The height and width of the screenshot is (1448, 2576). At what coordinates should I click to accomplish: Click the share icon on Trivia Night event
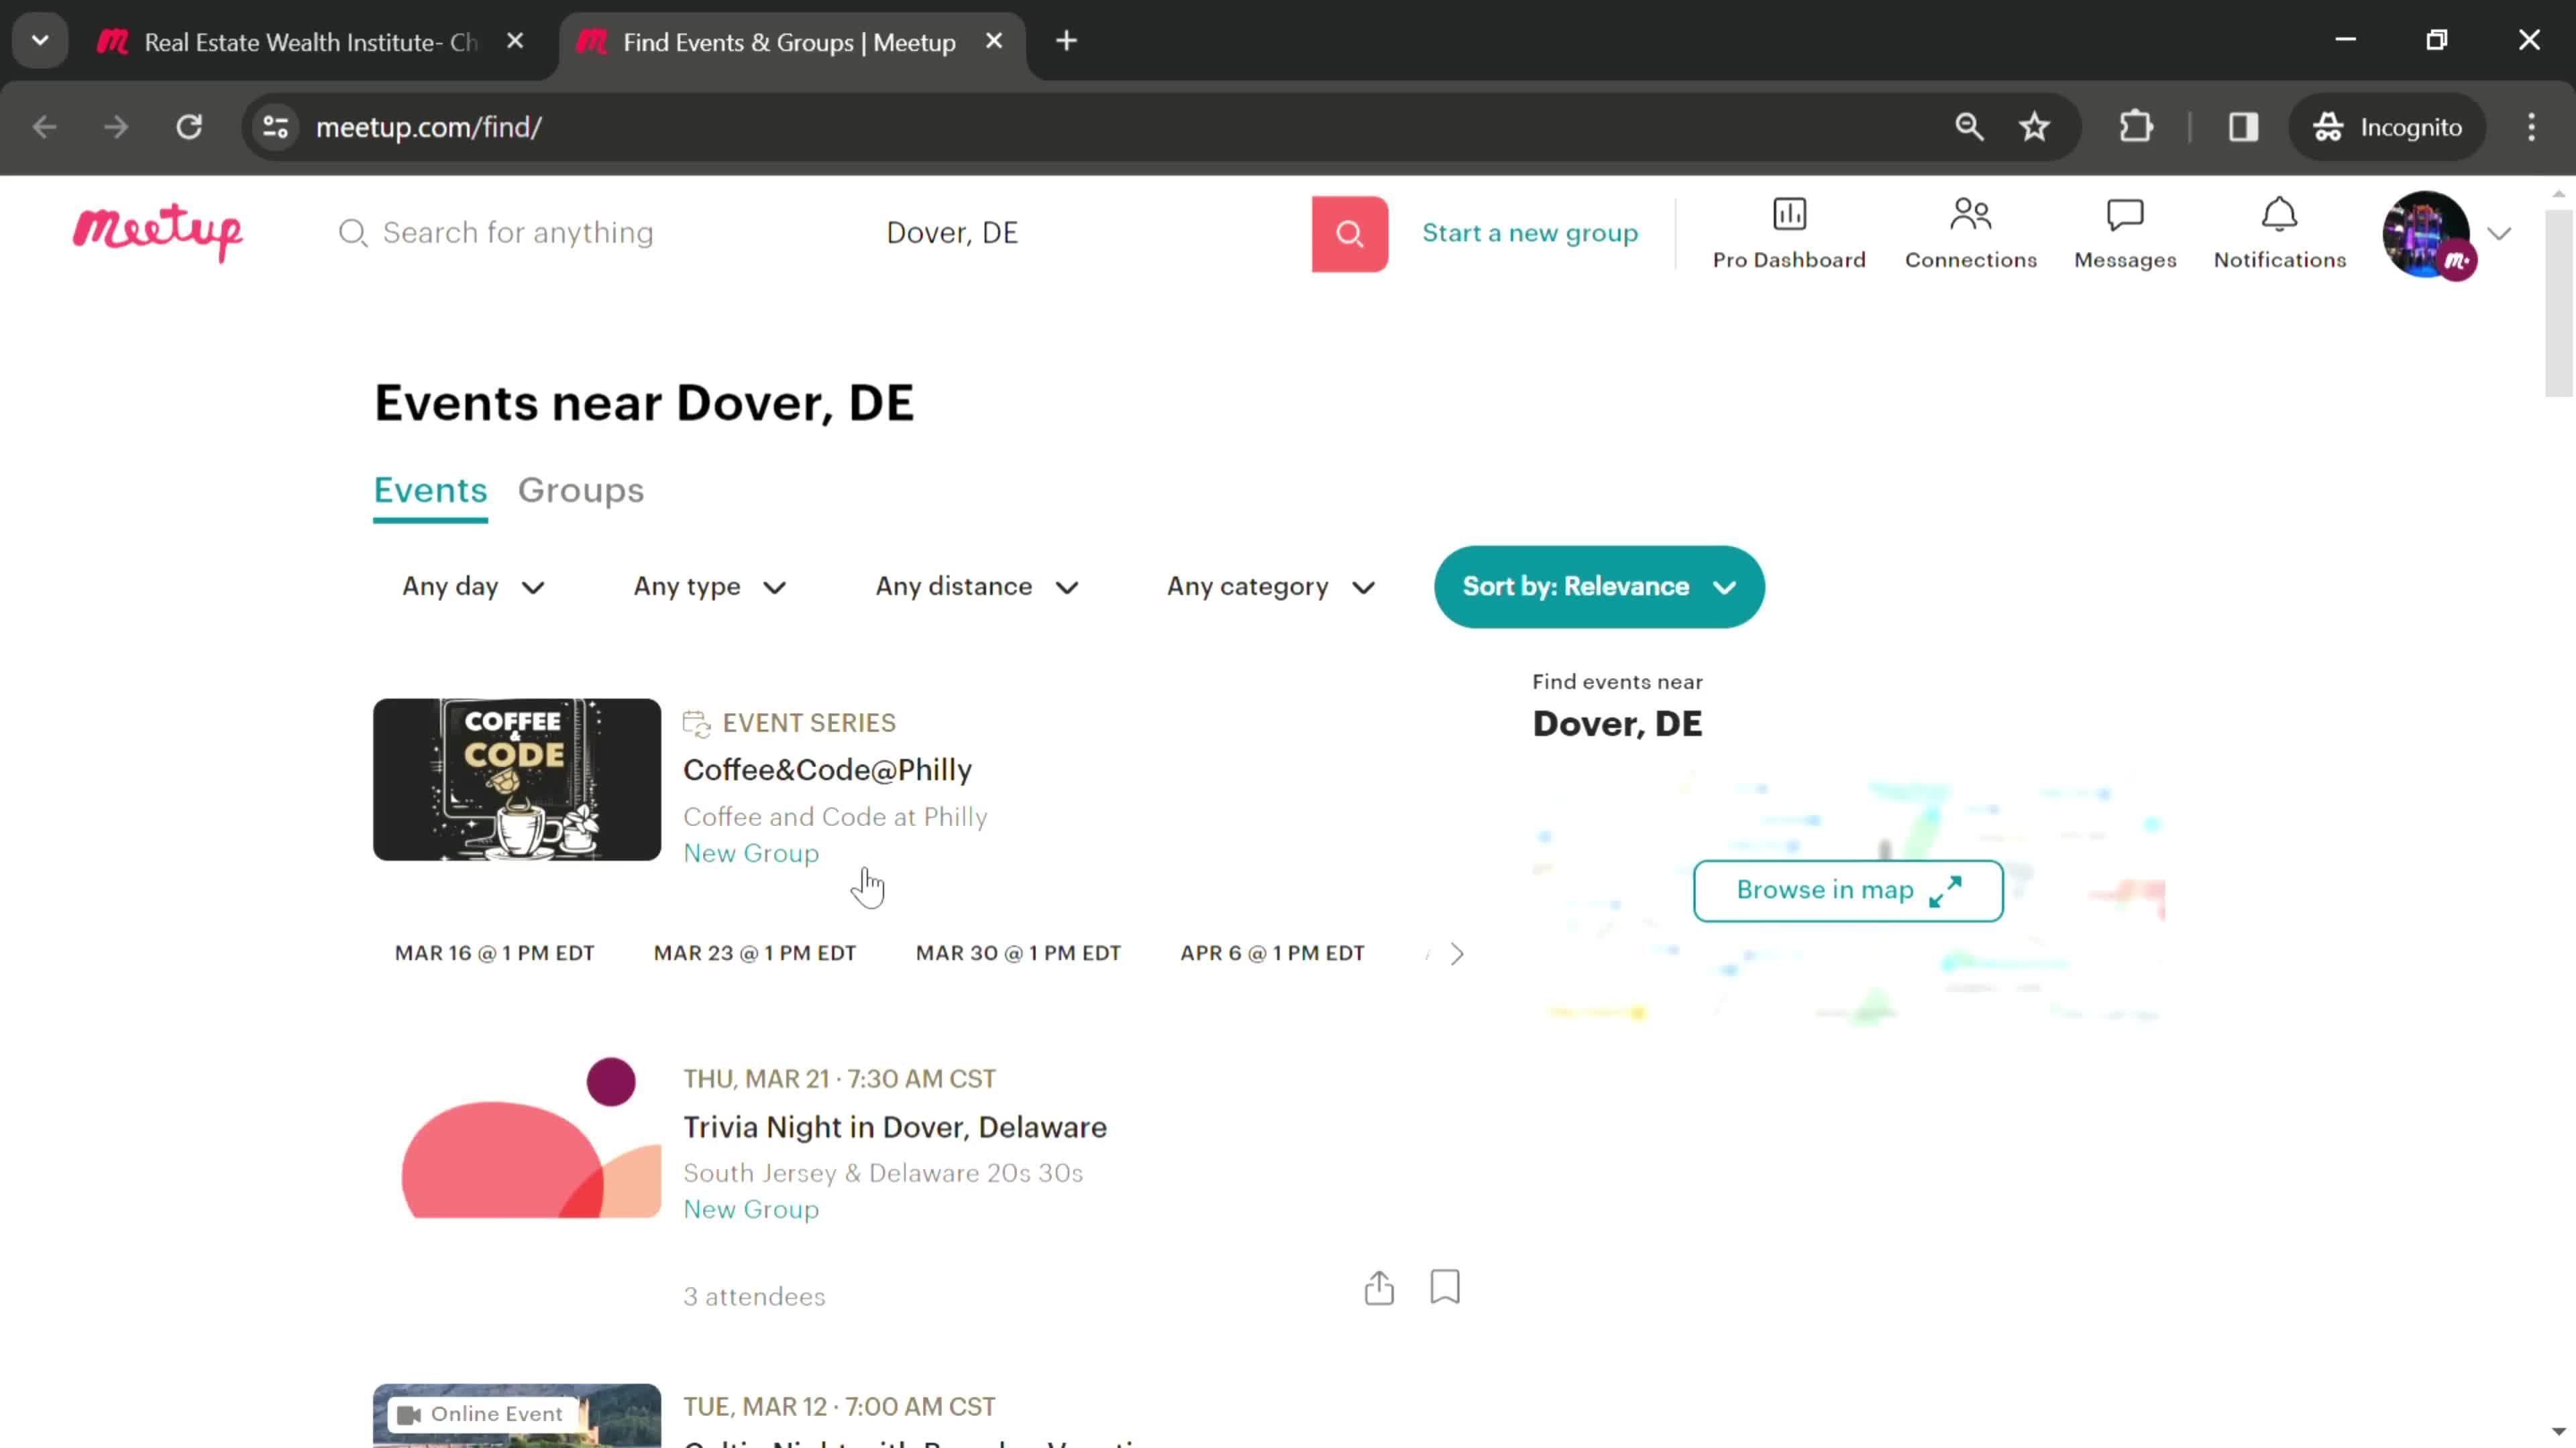1380,1287
